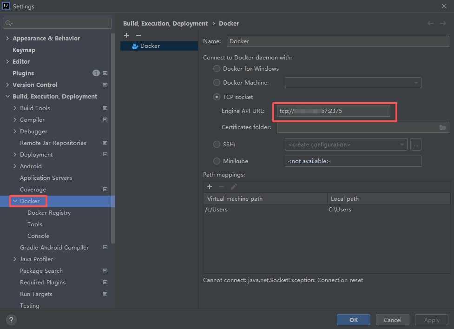Select the SSH connection radio button
Image resolution: width=454 pixels, height=329 pixels.
coord(217,144)
